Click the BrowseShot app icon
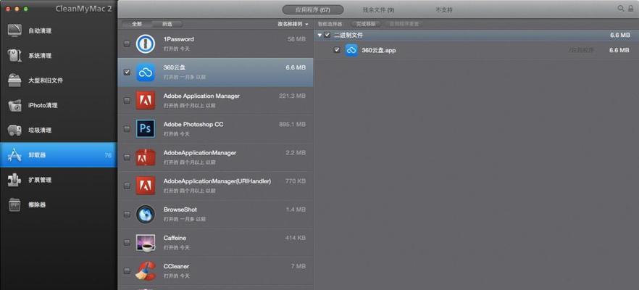639x290 pixels. [146, 214]
